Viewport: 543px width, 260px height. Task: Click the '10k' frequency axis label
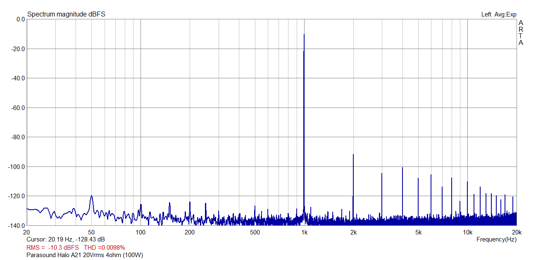(467, 232)
